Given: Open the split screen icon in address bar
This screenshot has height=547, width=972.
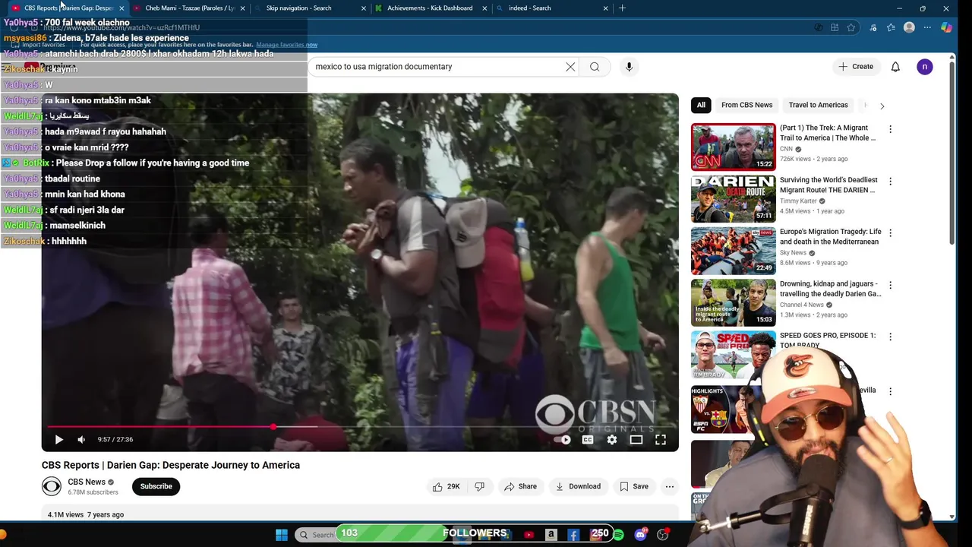Looking at the screenshot, I should pos(835,27).
